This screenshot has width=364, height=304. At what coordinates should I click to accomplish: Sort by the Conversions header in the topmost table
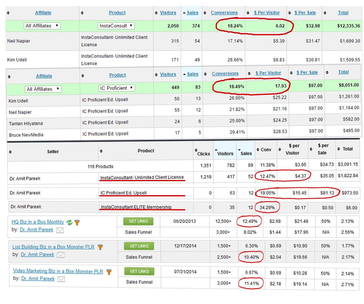click(x=224, y=13)
